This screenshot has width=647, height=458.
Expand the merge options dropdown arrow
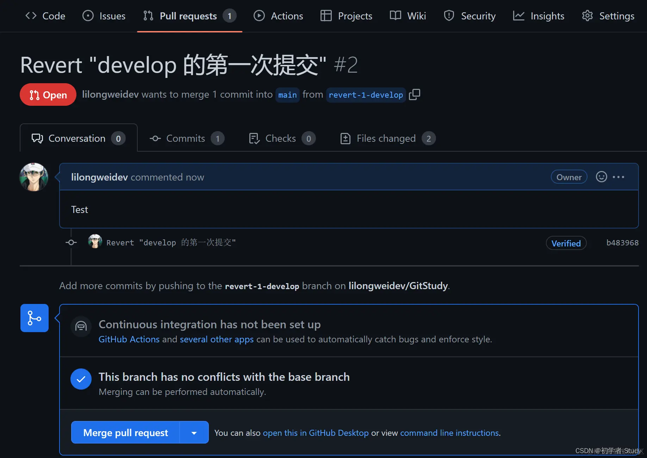(194, 432)
